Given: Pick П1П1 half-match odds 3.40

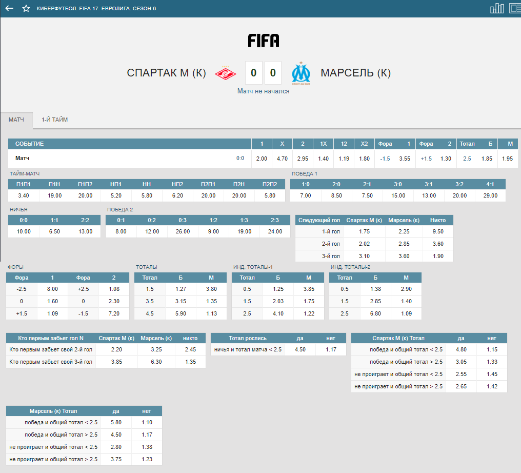Looking at the screenshot, I should tap(24, 195).
